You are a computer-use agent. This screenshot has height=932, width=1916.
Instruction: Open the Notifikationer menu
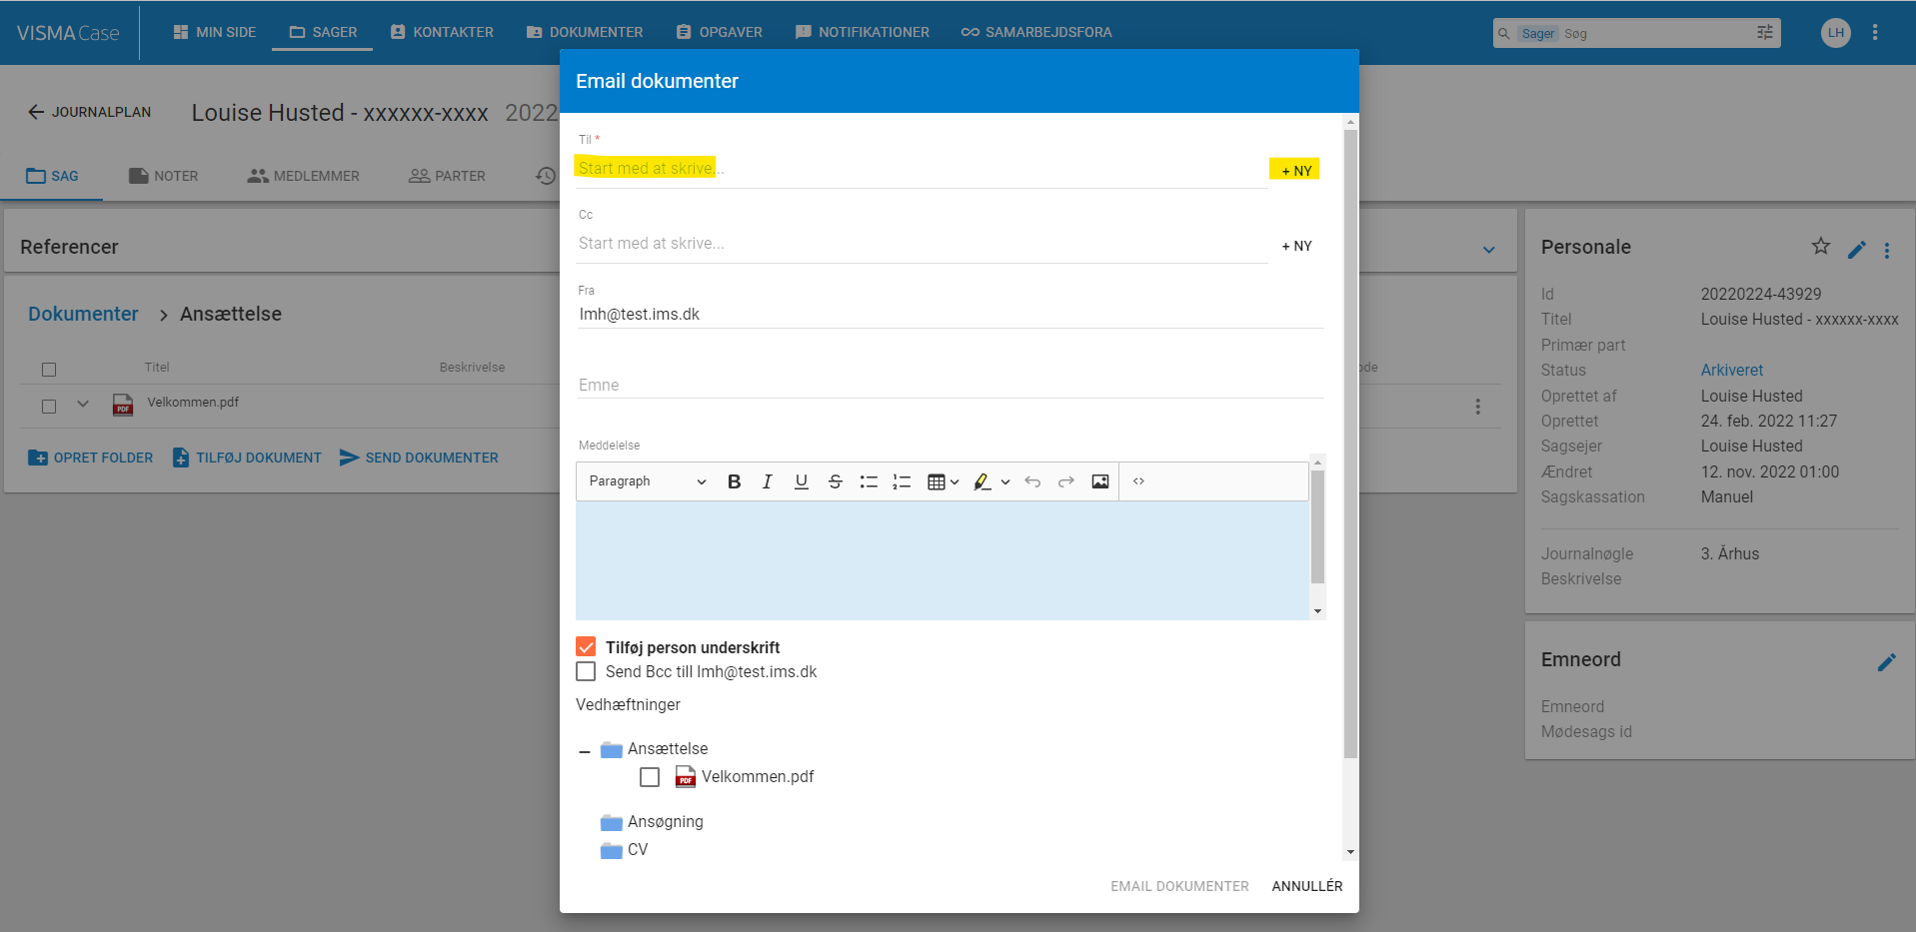pos(862,32)
